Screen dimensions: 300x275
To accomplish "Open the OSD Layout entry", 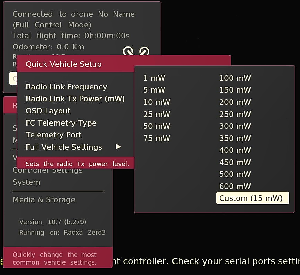I will coord(48,111).
